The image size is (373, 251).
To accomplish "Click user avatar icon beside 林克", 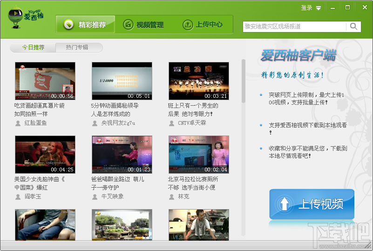I will pyautogui.click(x=171, y=197).
